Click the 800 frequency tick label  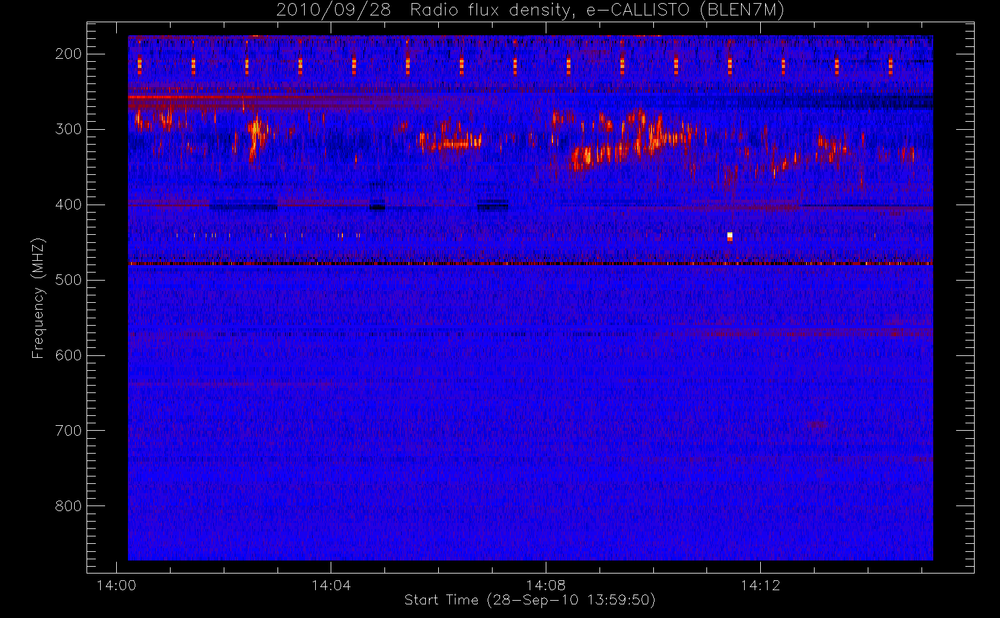click(x=69, y=506)
